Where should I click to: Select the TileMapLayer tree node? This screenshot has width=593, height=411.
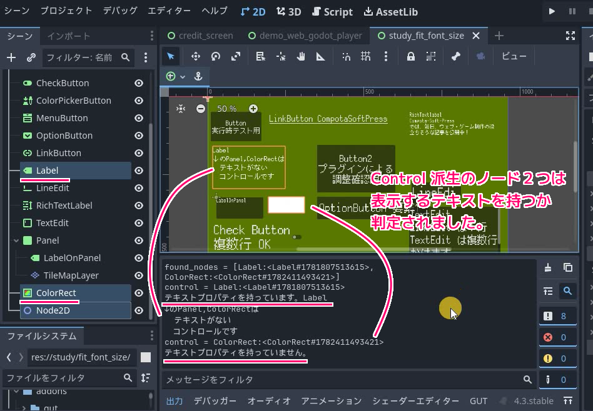coord(71,275)
